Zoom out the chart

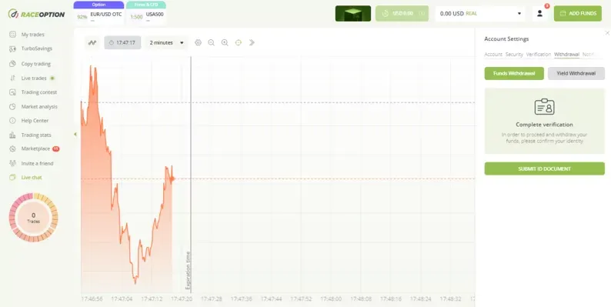[211, 43]
